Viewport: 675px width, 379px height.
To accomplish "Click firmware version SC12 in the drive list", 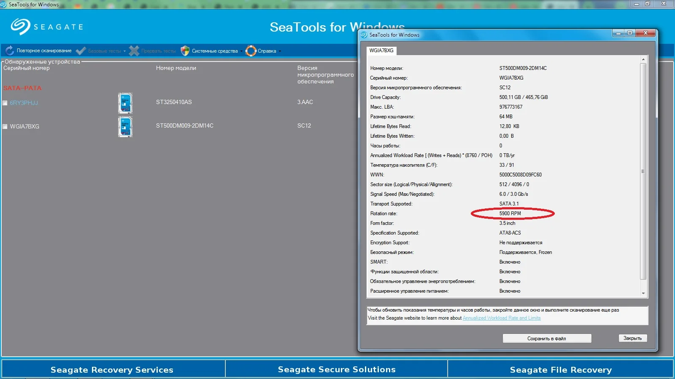I will click(x=304, y=126).
